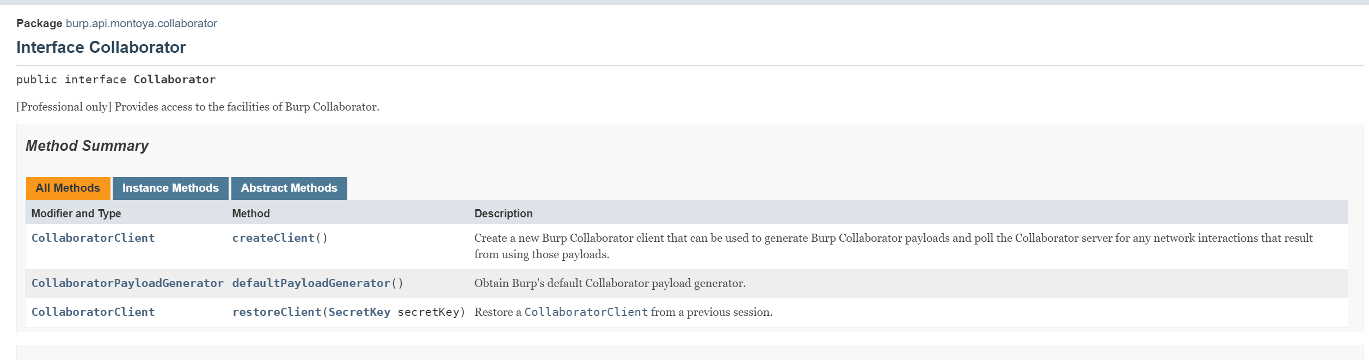Open the CollaboratorPayloadGenerator type link
The image size is (1369, 360).
pos(127,283)
